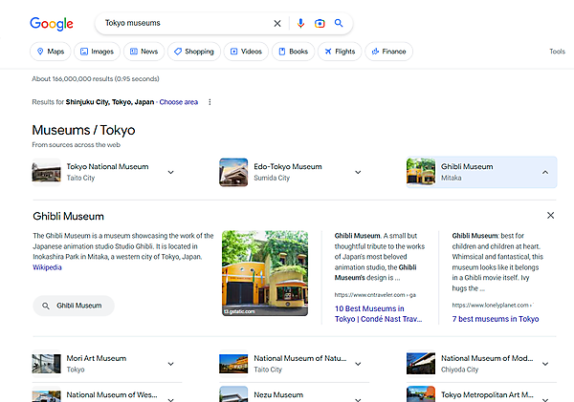Expand the Edo-Tokyo Museum entry

click(x=358, y=172)
